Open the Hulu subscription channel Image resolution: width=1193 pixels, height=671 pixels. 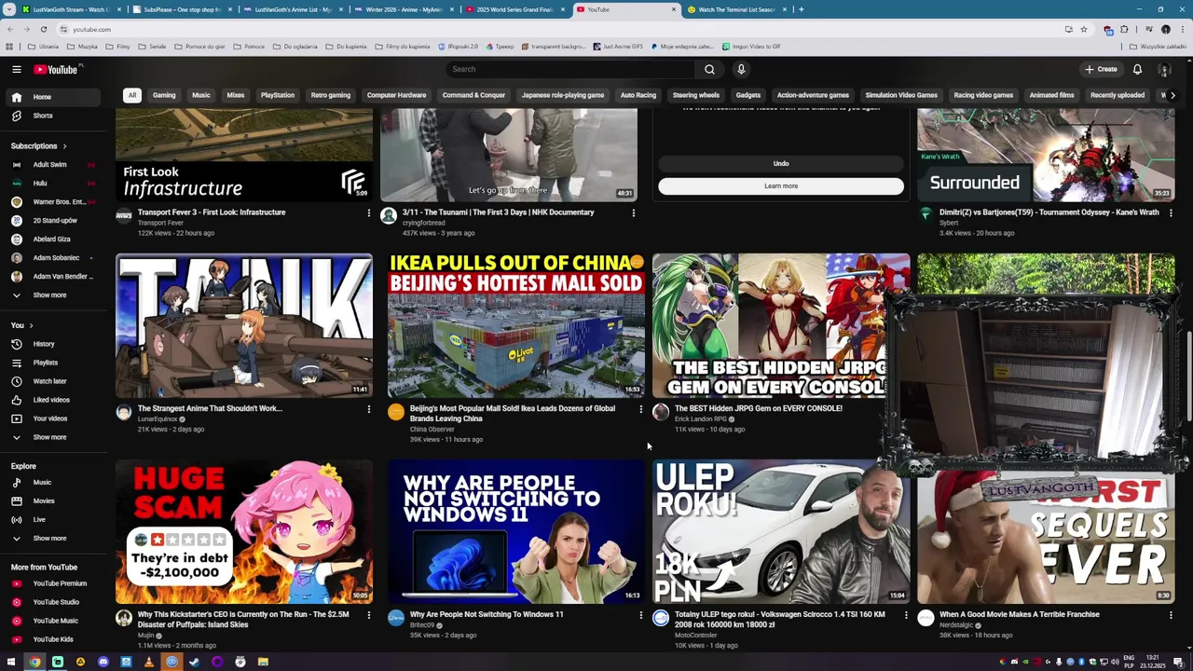point(55,183)
